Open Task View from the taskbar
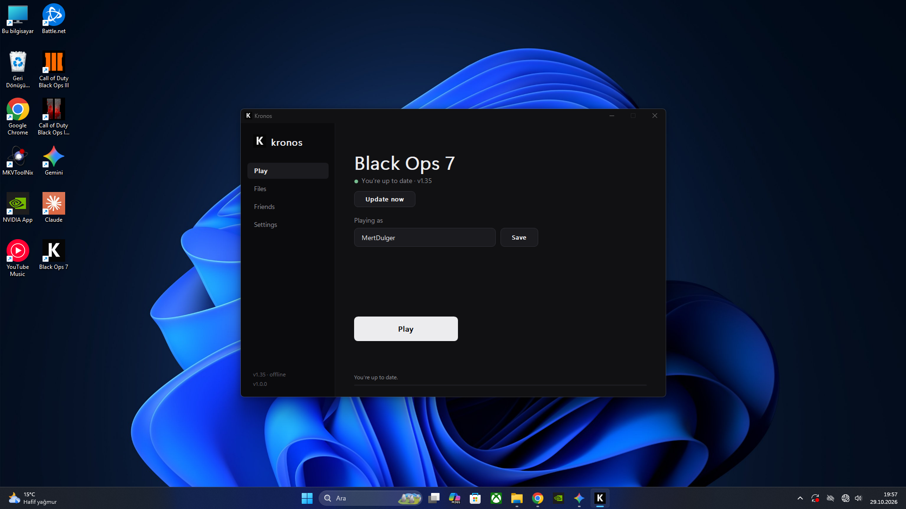Screen dimensions: 906x509 [x=434, y=498]
